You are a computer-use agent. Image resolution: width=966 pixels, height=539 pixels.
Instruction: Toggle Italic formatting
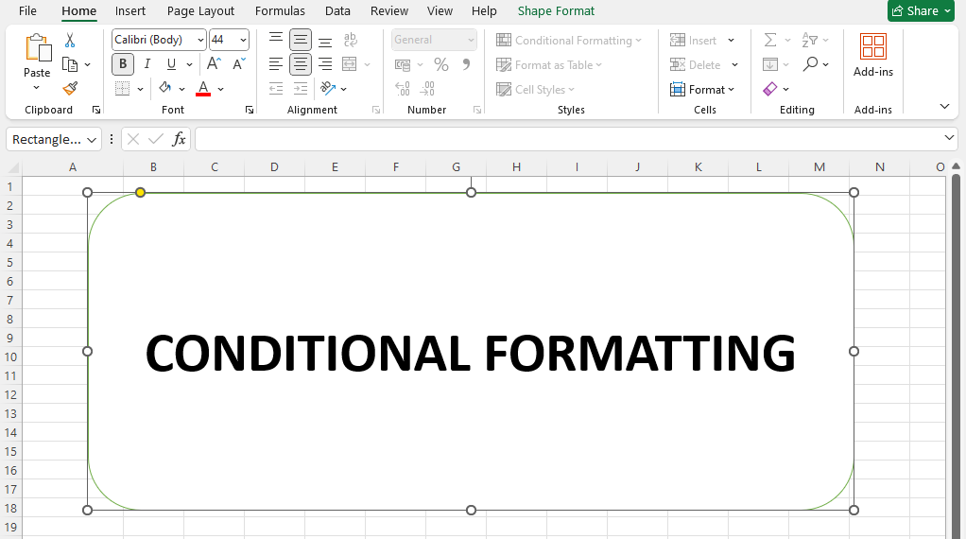(x=147, y=64)
